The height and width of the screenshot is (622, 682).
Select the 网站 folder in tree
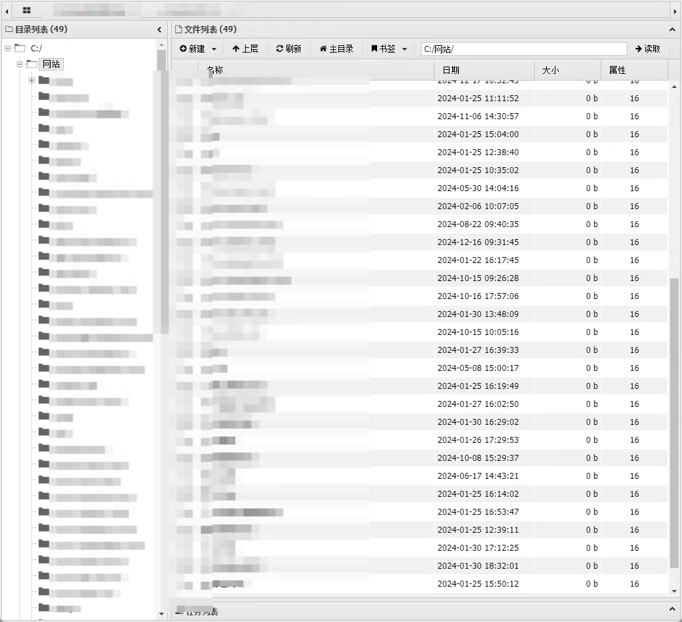tap(51, 64)
